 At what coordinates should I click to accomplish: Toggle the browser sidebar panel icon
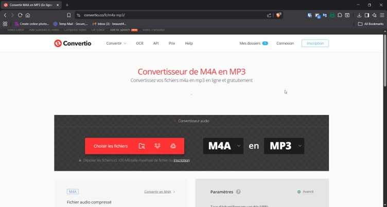pos(367,15)
